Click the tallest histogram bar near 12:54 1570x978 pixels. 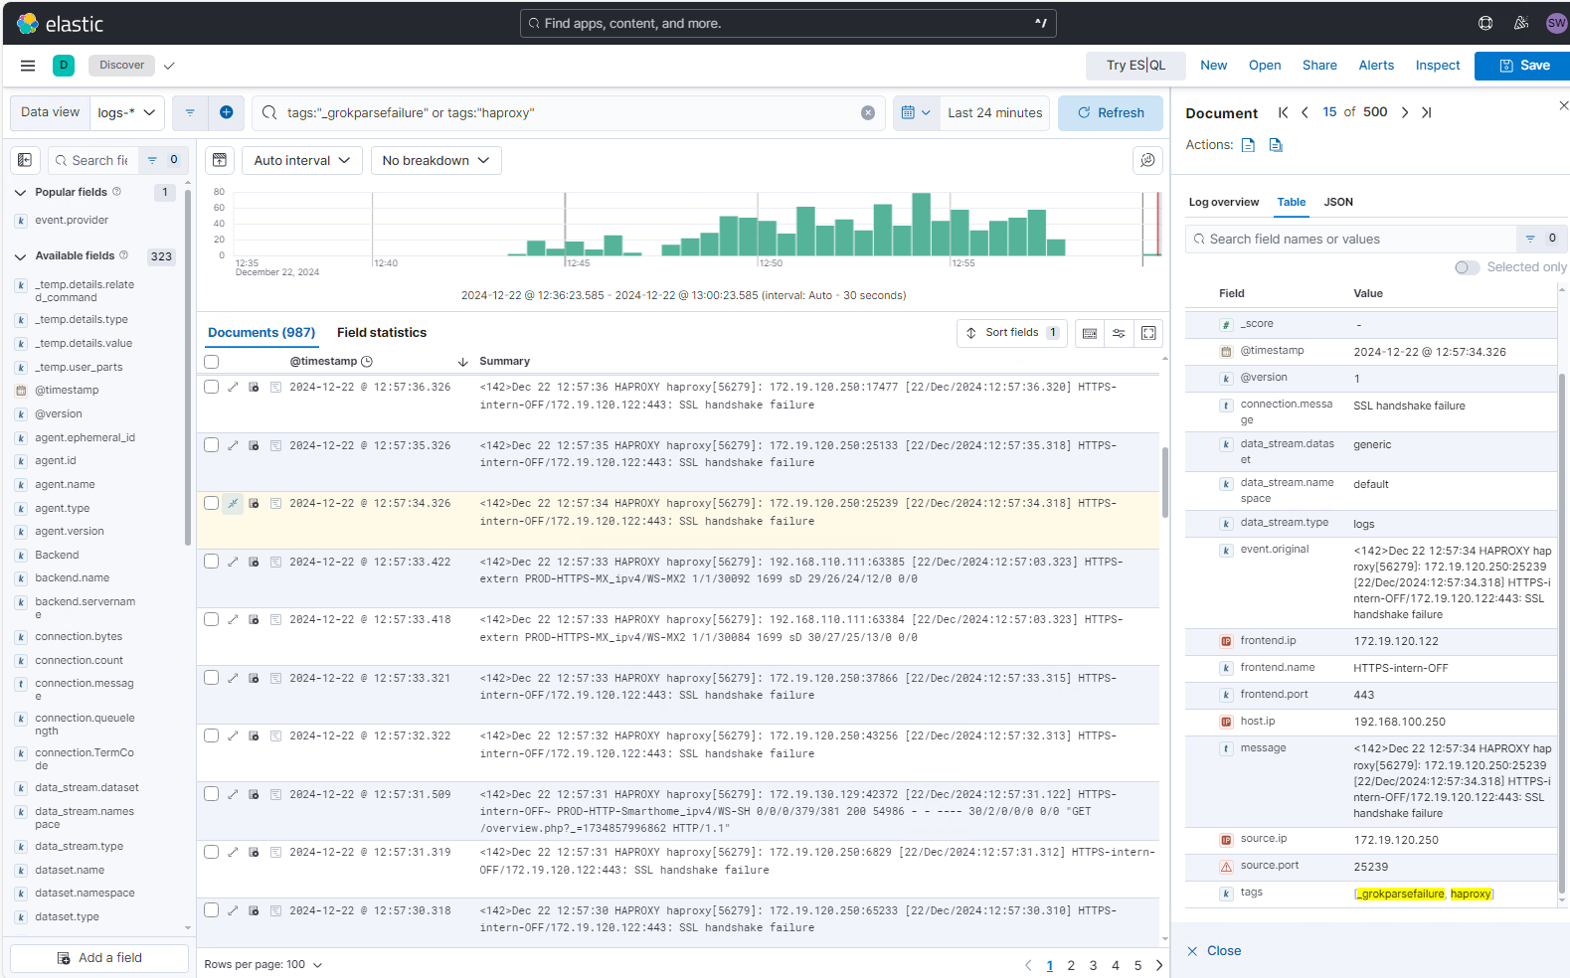921,225
